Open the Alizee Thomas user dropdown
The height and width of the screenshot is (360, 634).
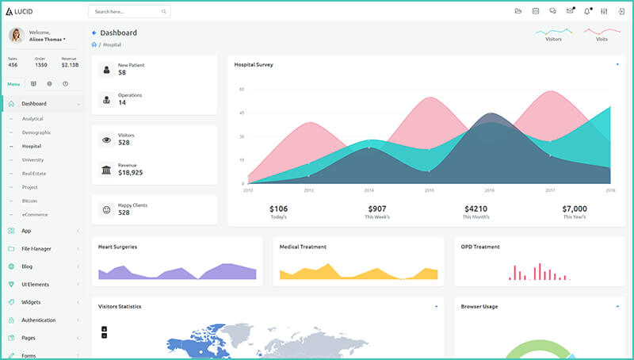(48, 39)
